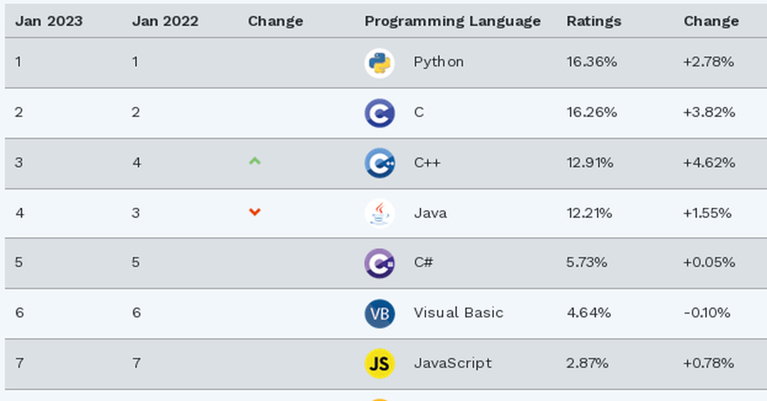
Task: Click the JavaScript language name
Action: (x=453, y=363)
